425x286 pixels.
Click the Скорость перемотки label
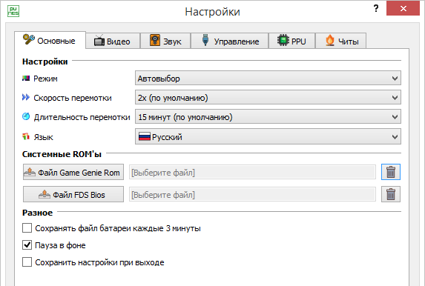[x=73, y=98]
